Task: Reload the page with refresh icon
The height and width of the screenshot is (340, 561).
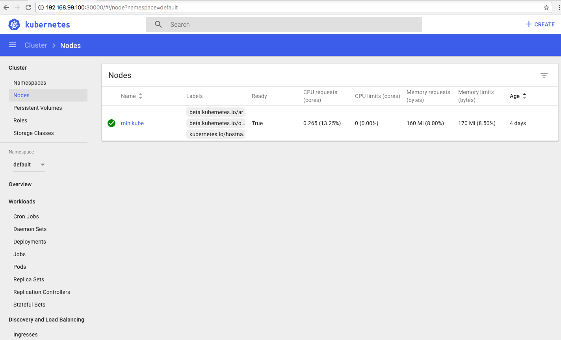Action: coord(28,7)
